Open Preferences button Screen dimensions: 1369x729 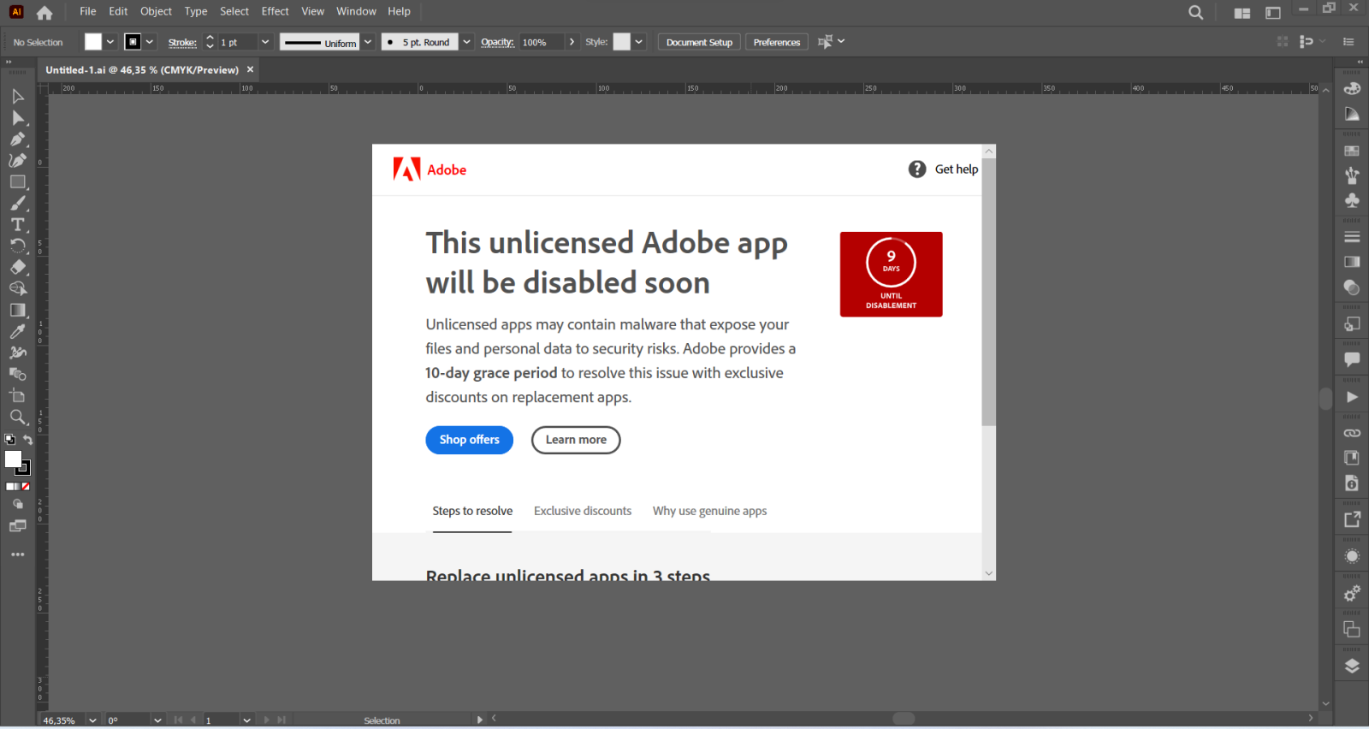coord(776,42)
